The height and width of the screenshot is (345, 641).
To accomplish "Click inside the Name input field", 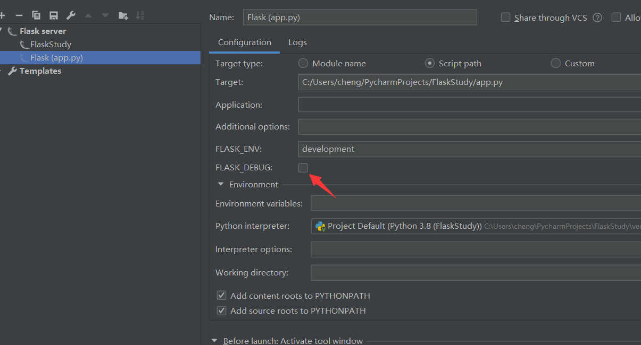I will click(360, 17).
